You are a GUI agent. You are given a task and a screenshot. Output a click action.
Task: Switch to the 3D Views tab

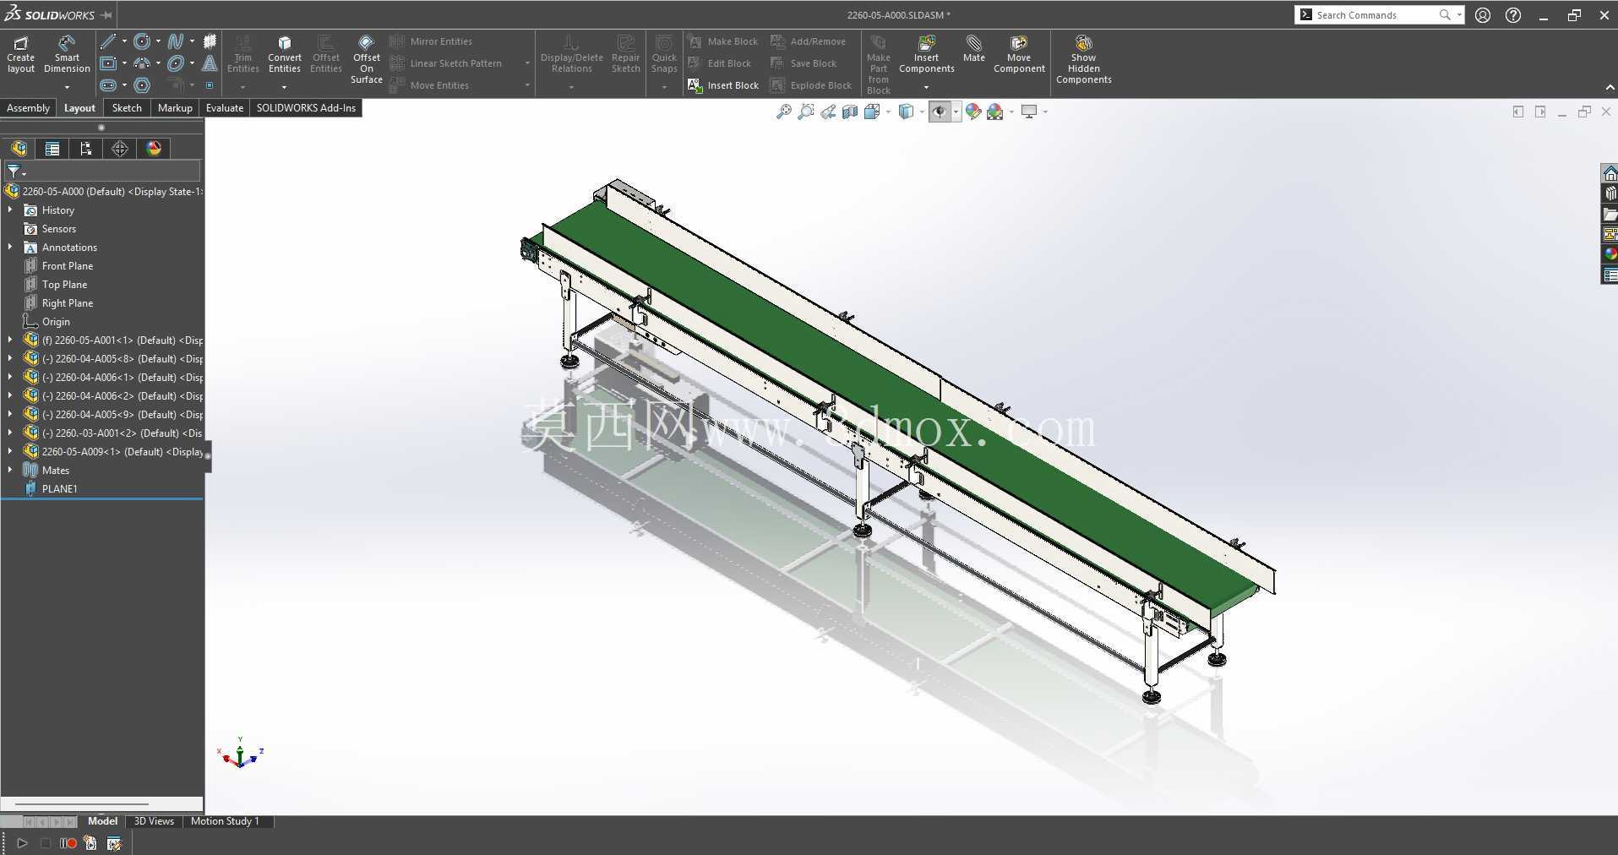pos(154,821)
